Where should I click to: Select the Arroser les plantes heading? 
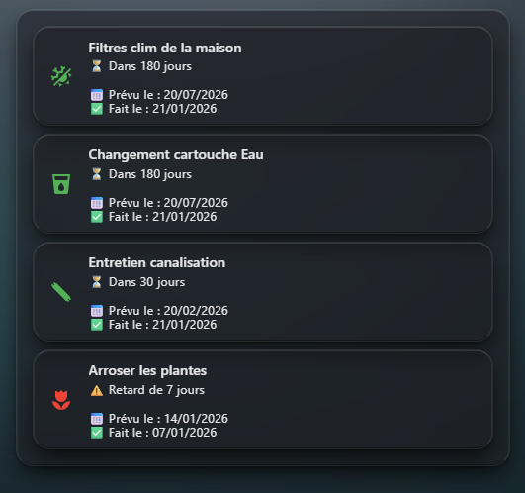tap(147, 370)
